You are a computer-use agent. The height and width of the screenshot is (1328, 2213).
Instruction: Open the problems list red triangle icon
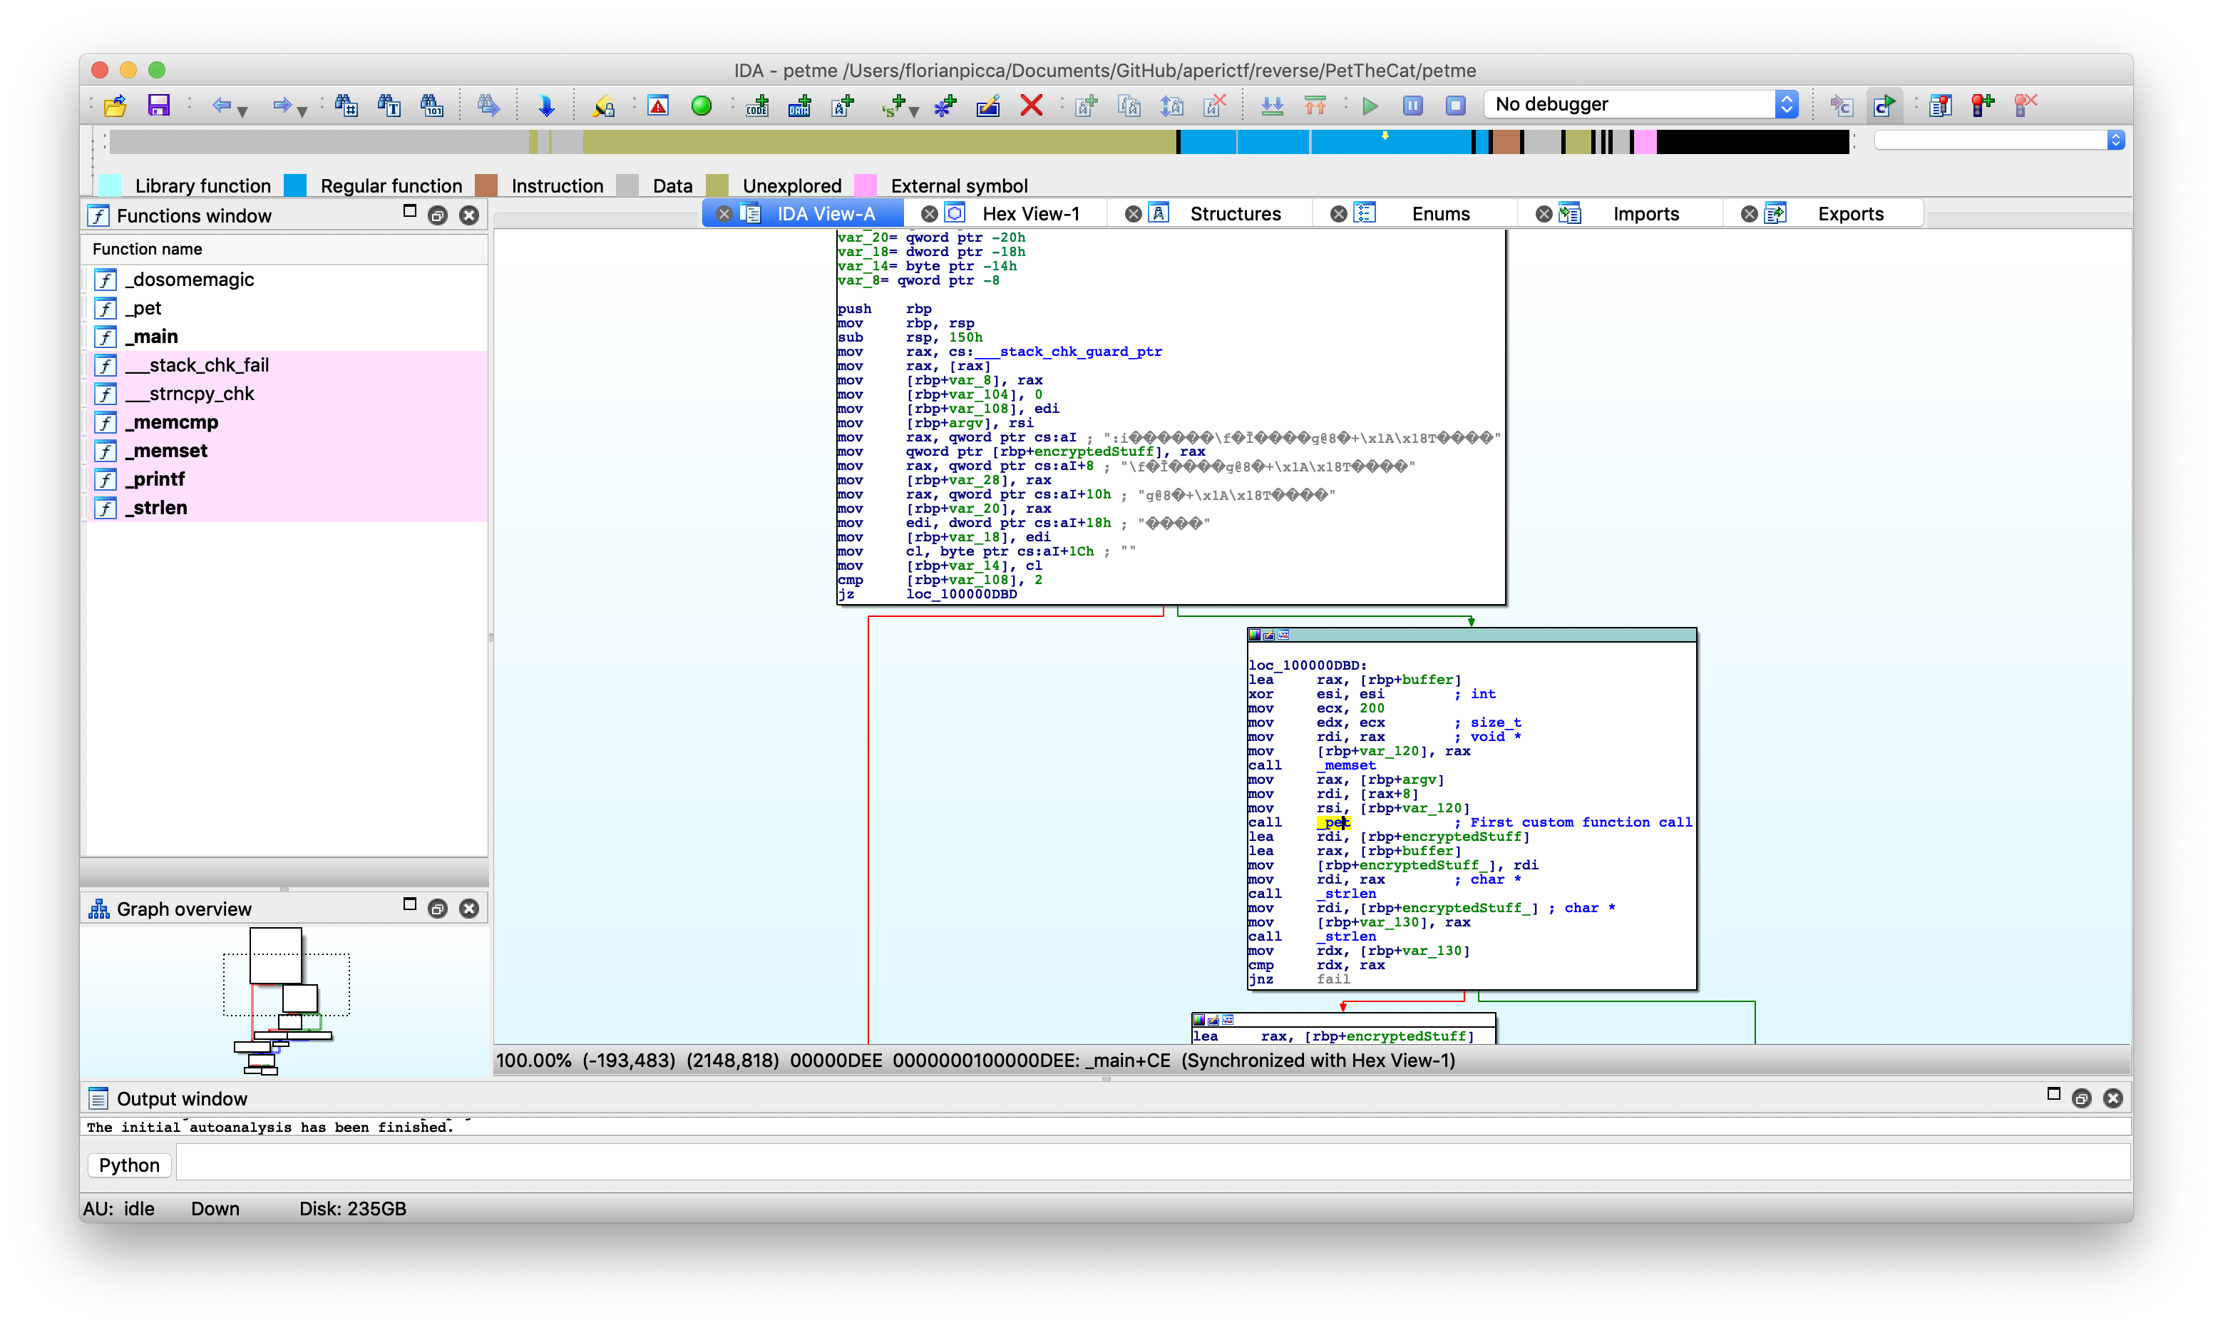pyautogui.click(x=658, y=106)
